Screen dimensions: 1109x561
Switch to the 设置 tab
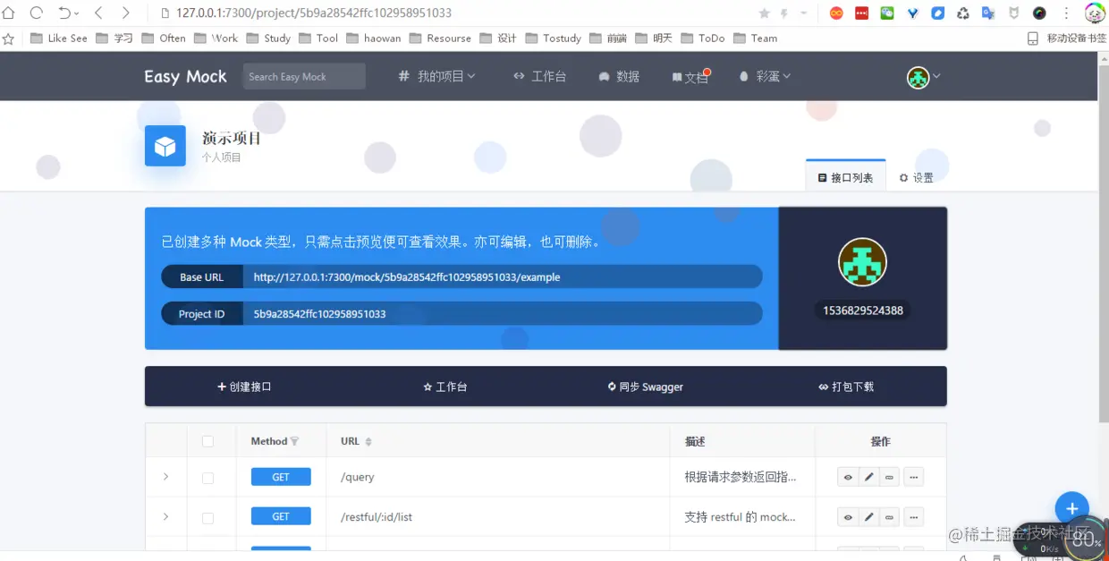click(917, 177)
